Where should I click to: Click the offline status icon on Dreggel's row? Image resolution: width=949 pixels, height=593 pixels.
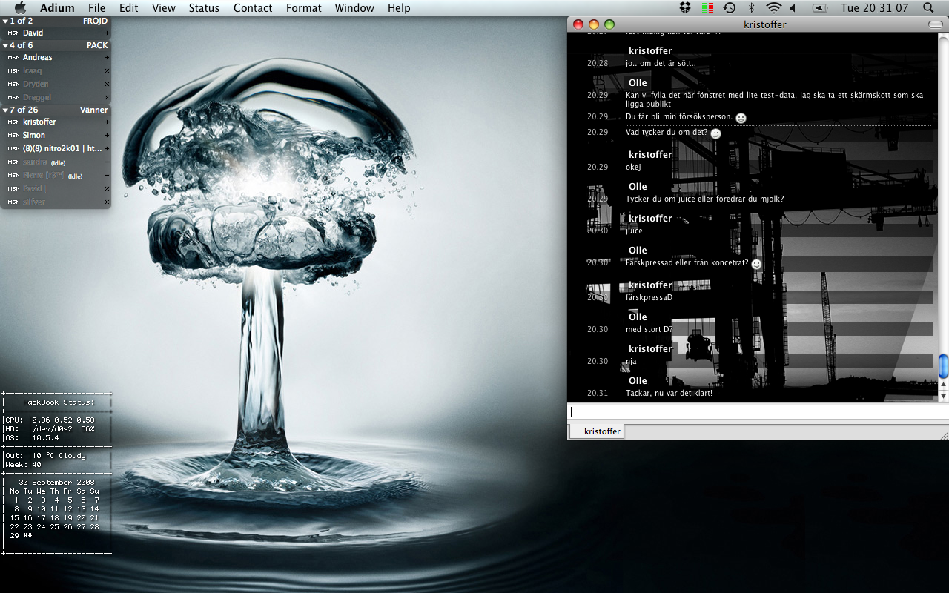(107, 98)
